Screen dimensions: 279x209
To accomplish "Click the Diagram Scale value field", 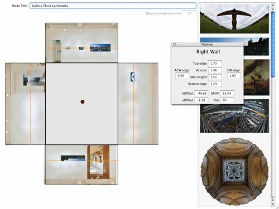I will (189, 13).
